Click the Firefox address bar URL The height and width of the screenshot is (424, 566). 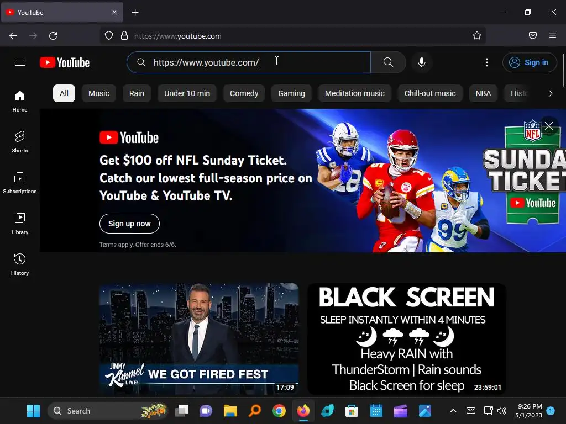(177, 36)
